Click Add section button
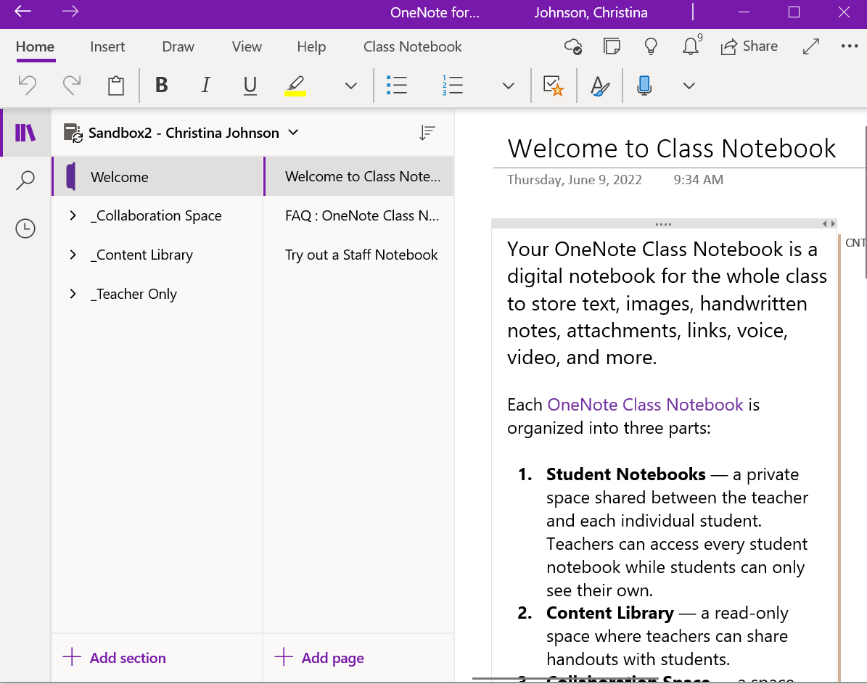 point(115,658)
